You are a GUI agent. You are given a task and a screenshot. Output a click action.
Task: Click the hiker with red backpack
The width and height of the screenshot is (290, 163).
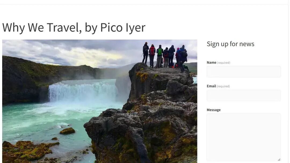tap(152, 56)
